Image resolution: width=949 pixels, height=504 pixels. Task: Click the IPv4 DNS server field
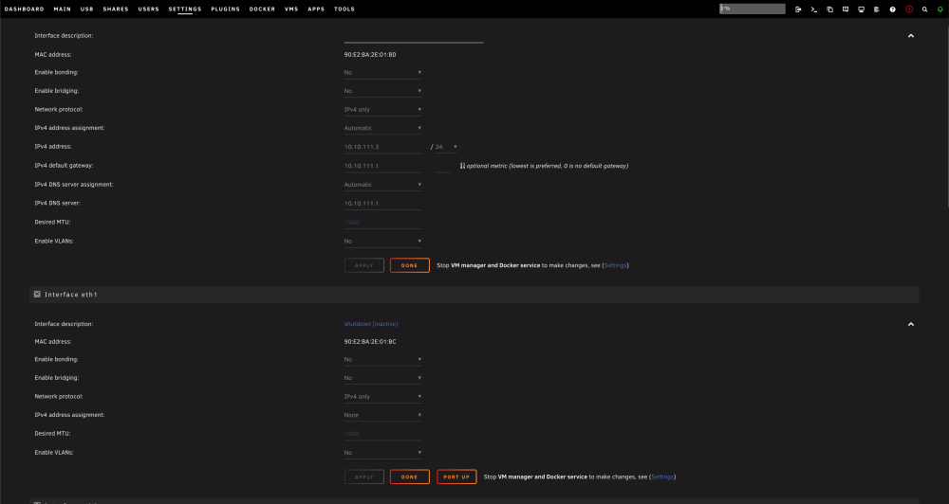click(x=382, y=204)
